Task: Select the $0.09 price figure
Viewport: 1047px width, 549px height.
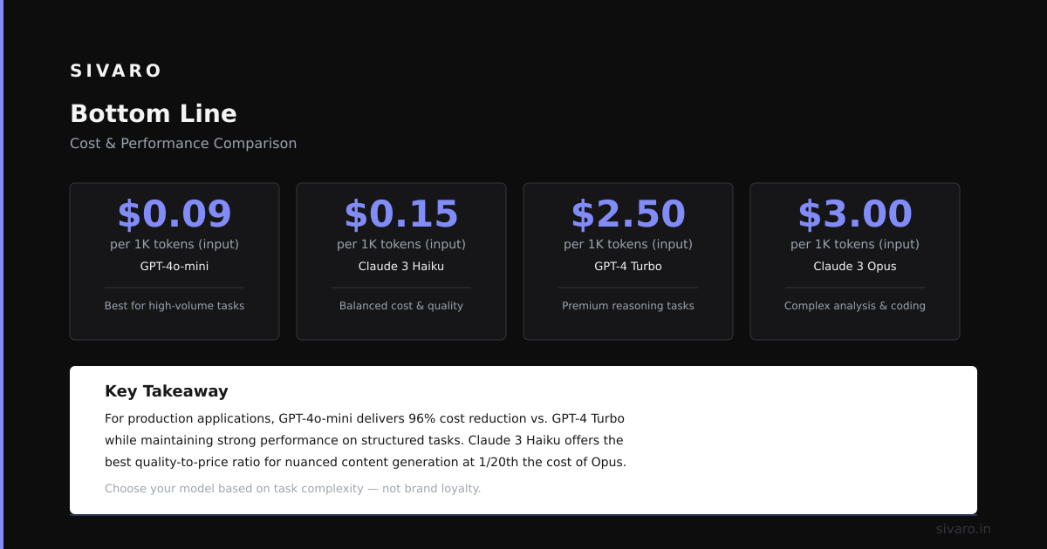Action: pos(174,214)
